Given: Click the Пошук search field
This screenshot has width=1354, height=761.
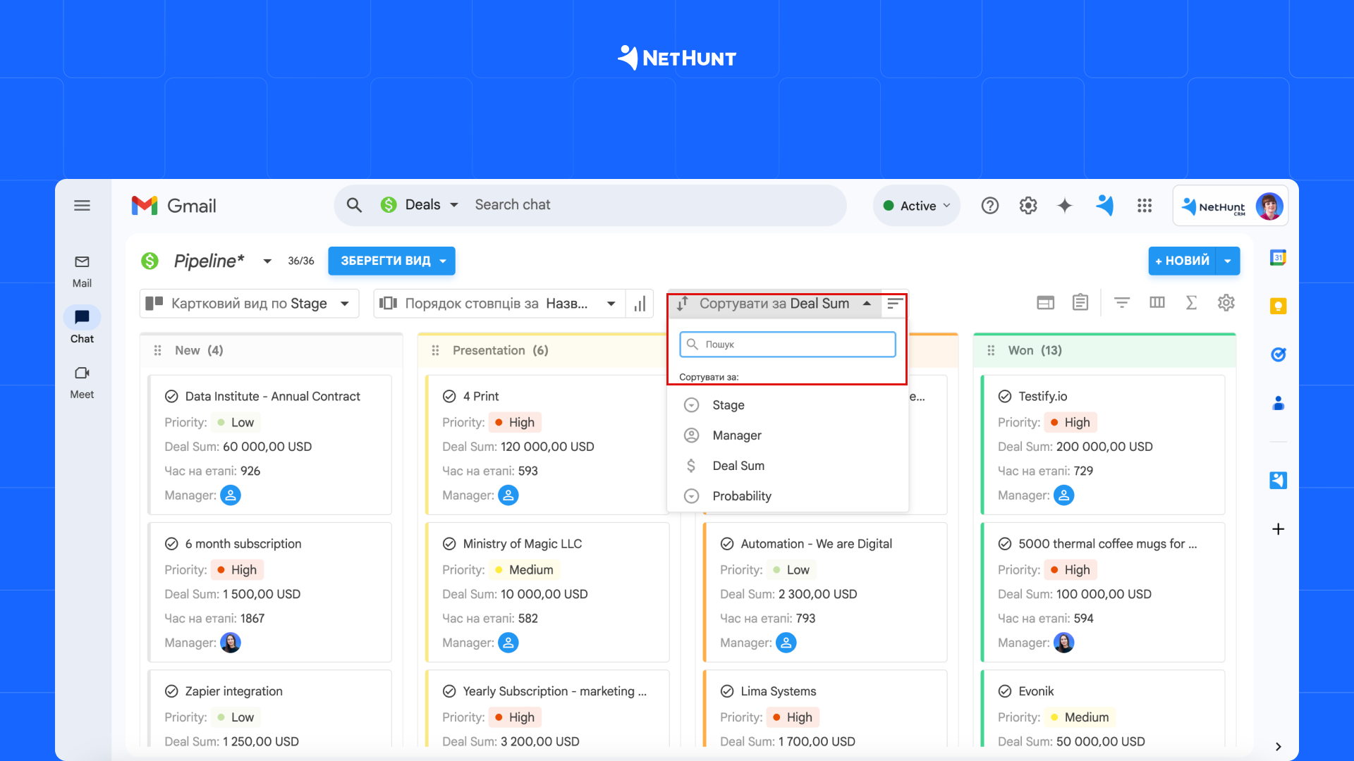Looking at the screenshot, I should [x=787, y=345].
